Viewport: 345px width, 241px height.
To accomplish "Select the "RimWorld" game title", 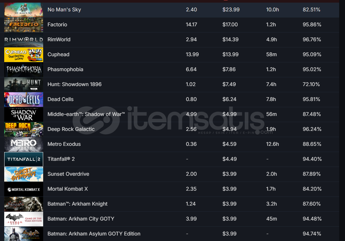I will point(59,40).
